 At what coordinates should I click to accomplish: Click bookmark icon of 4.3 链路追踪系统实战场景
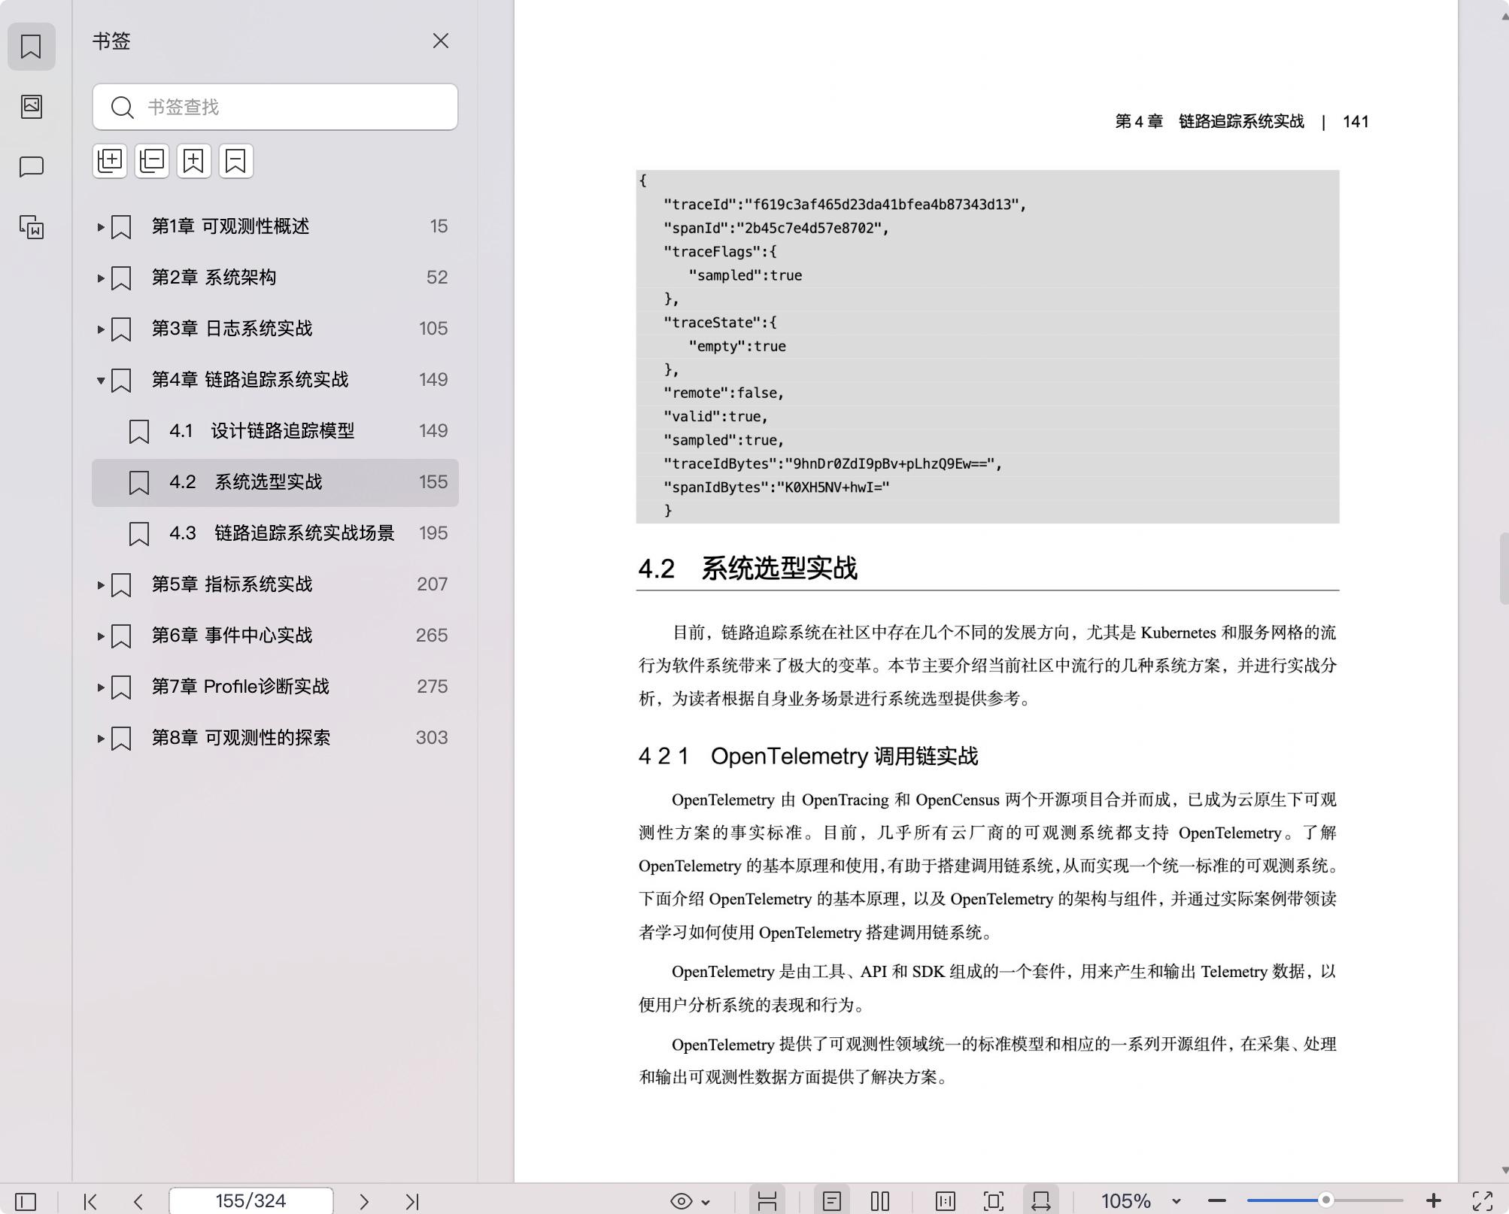[139, 534]
